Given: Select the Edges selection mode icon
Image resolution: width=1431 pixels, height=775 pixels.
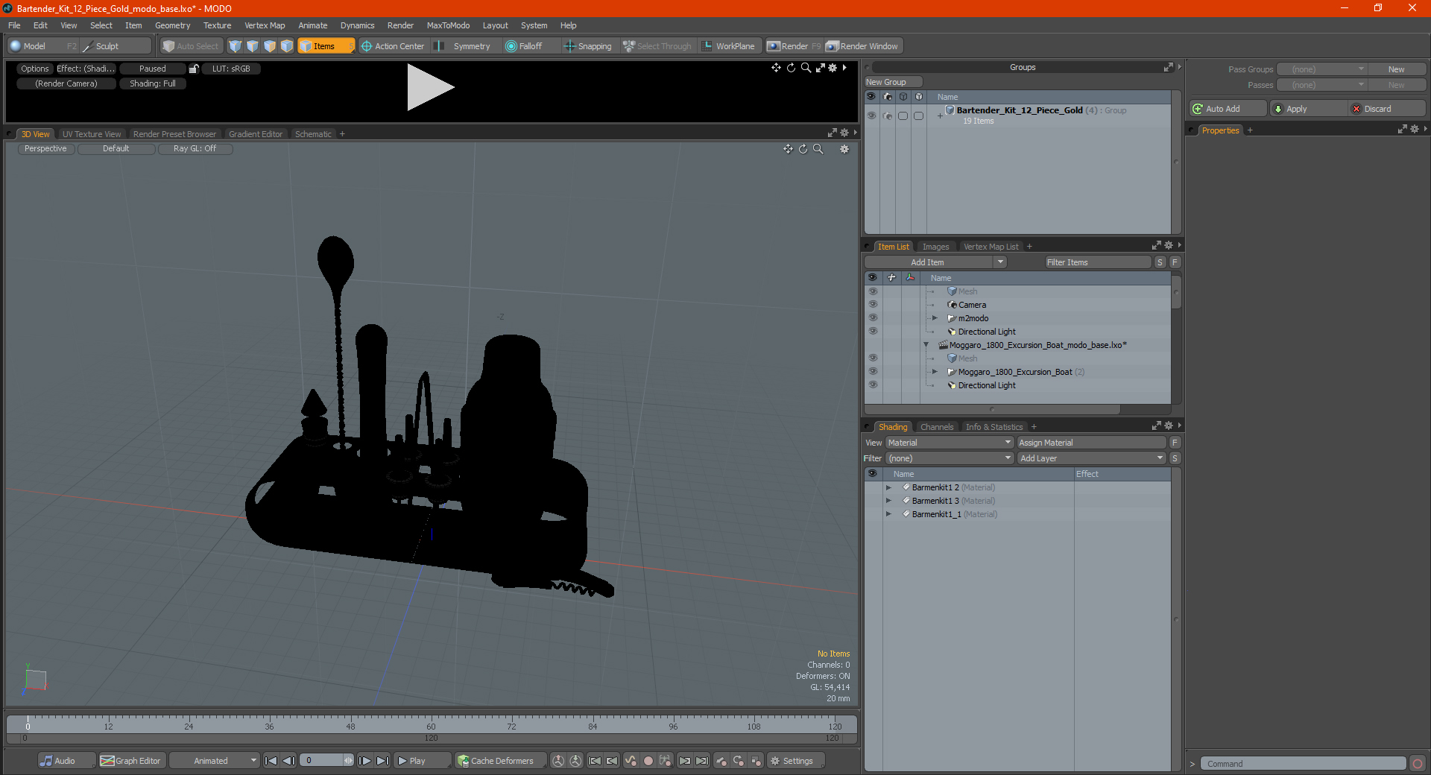Looking at the screenshot, I should pos(253,46).
